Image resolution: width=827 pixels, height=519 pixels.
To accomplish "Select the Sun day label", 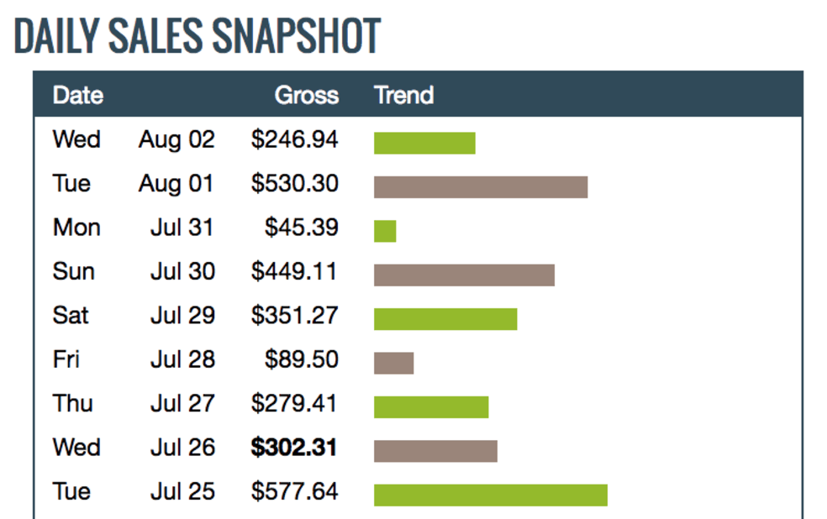I will 73,271.
